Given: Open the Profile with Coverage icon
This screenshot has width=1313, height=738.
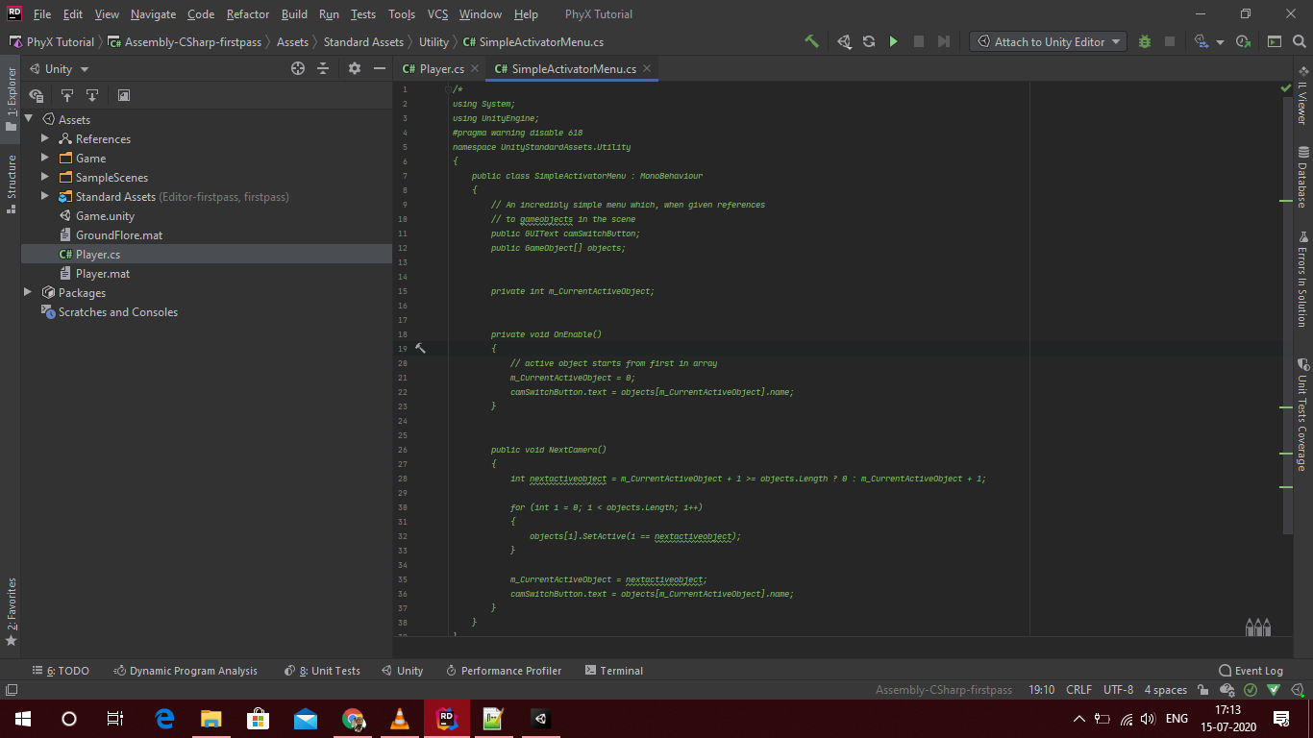Looking at the screenshot, I should coord(1243,41).
